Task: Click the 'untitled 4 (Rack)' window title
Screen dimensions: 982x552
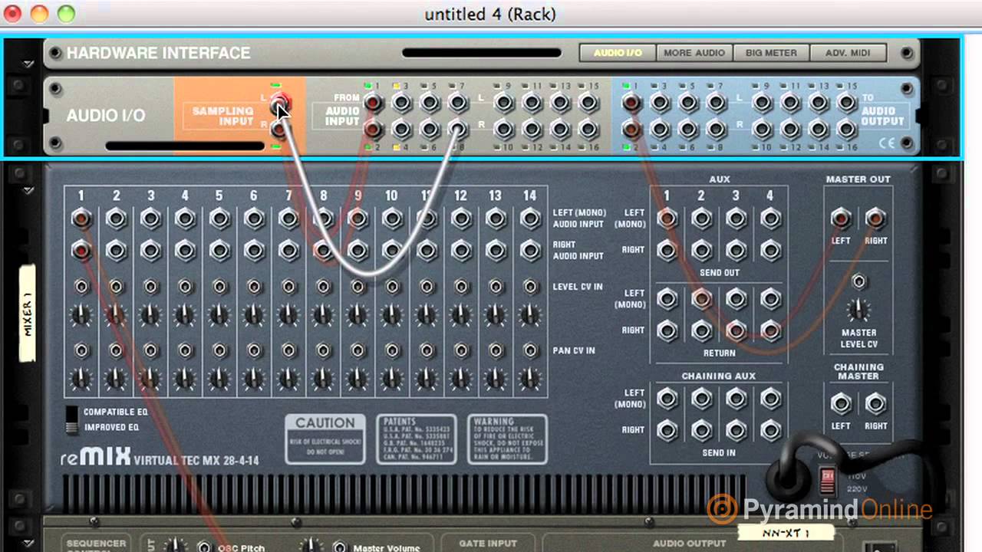Action: 490,15
